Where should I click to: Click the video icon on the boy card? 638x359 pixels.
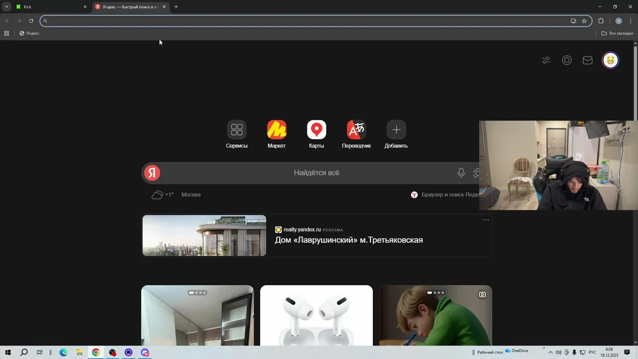tap(482, 295)
